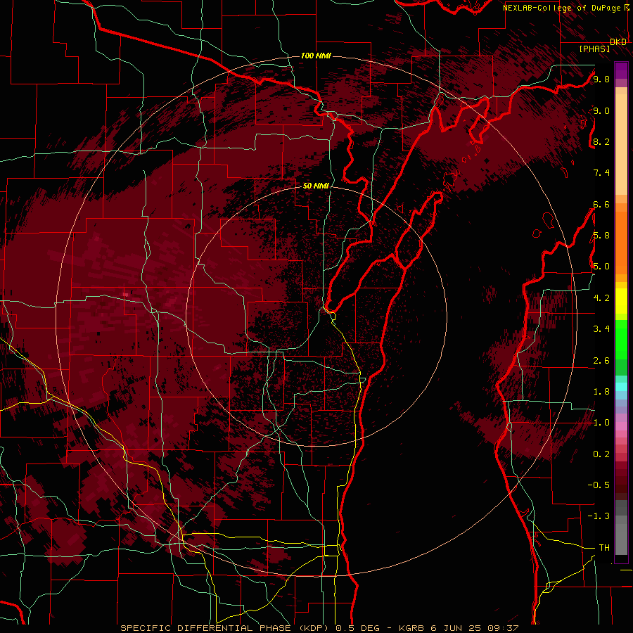633x633 pixels.
Task: Click the 100 NMI range ring label
Action: point(316,56)
